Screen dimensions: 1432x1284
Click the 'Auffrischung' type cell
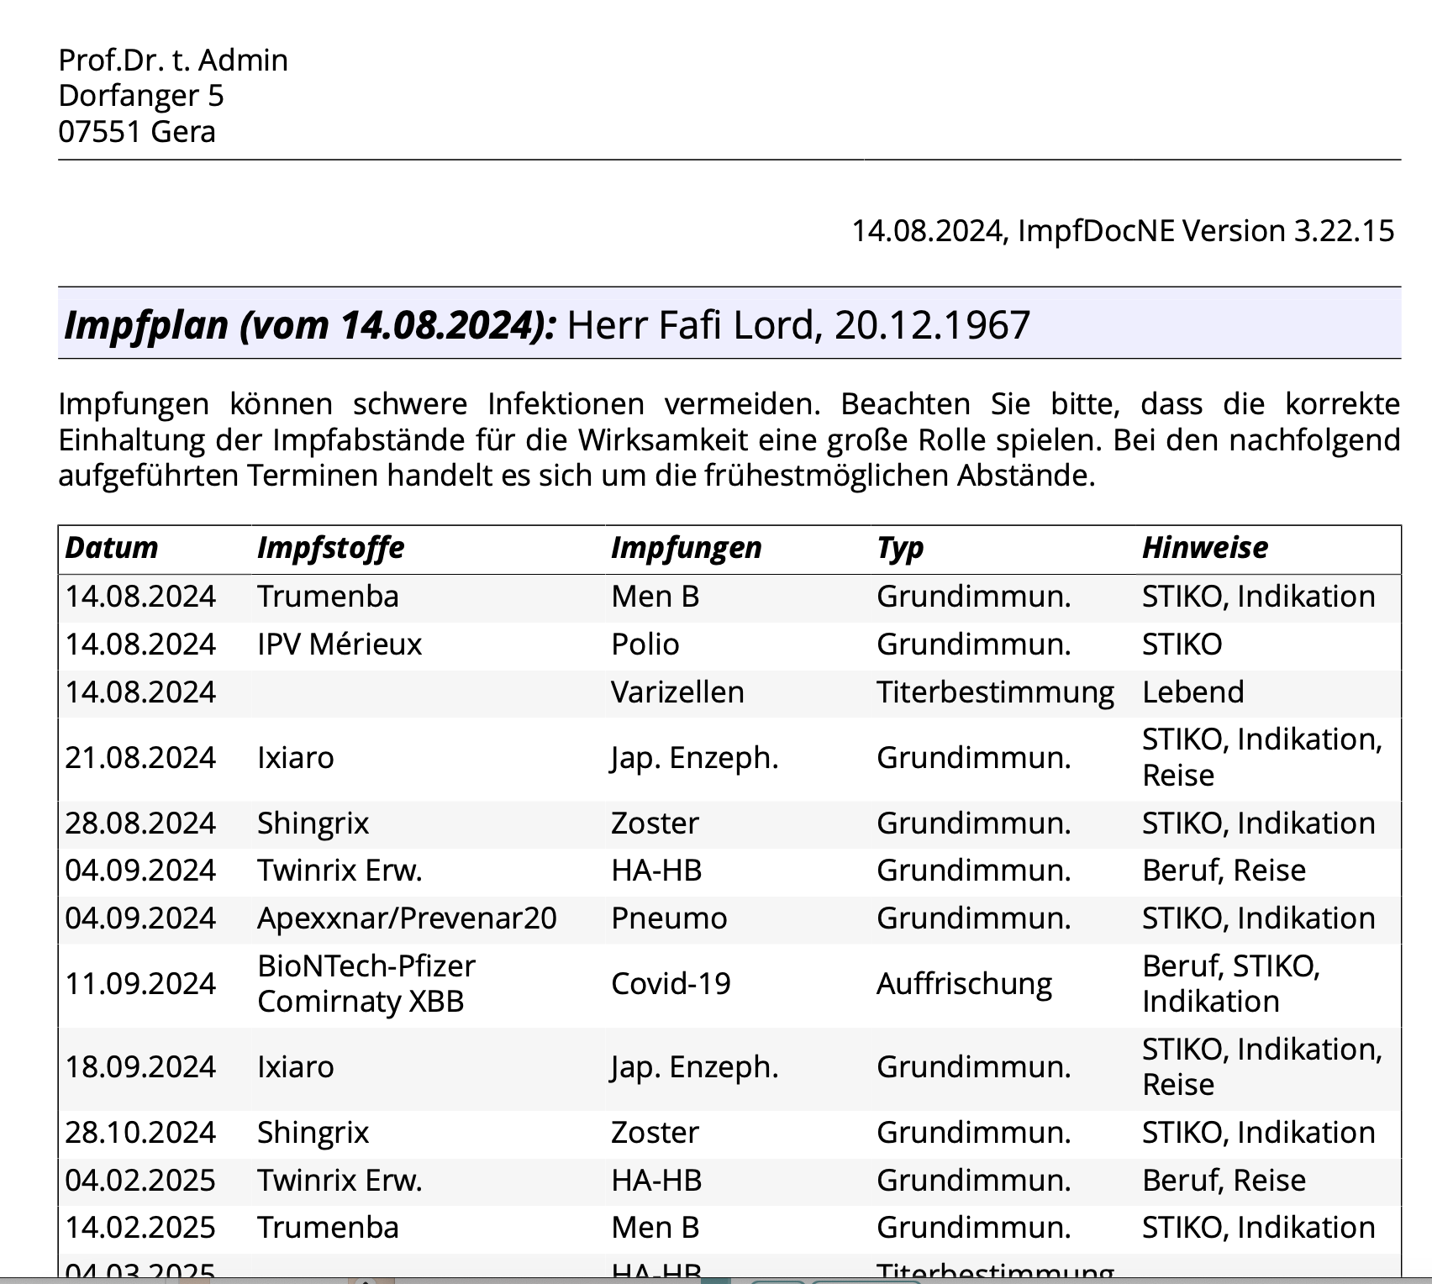964,984
